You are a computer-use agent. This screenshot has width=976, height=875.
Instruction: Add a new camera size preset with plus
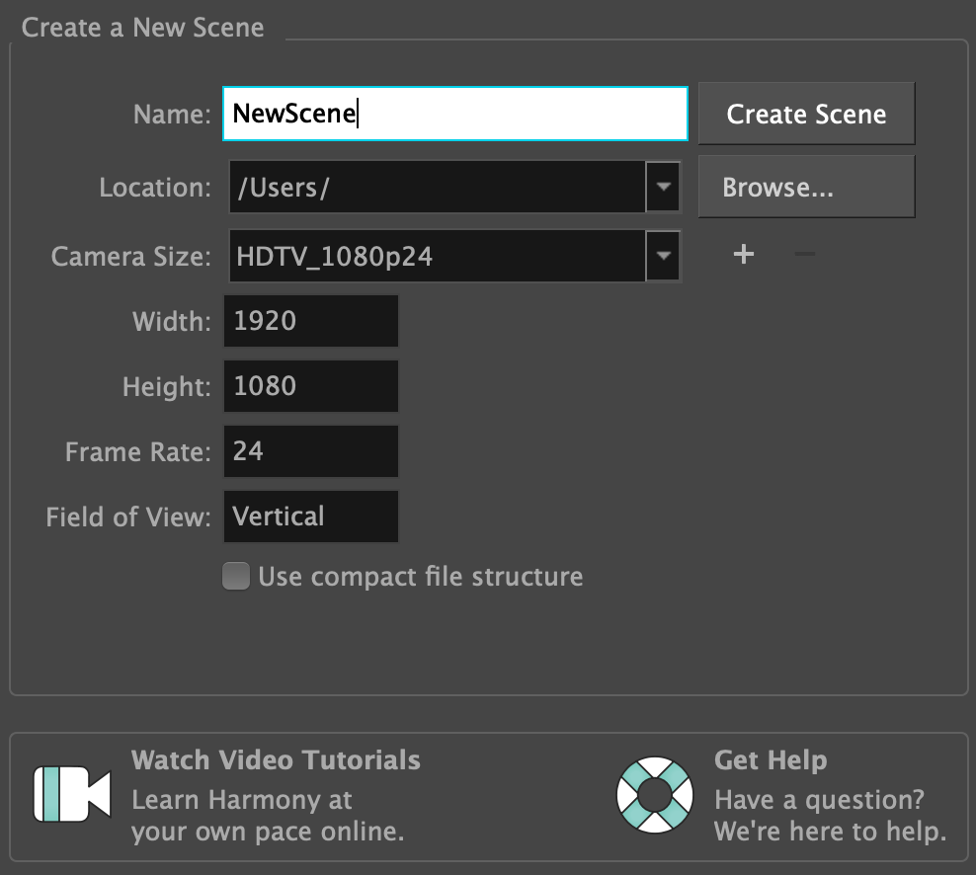[744, 255]
